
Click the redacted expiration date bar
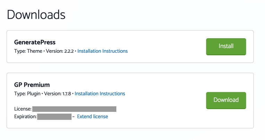click(54, 117)
